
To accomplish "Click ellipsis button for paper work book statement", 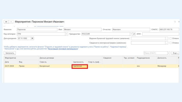I will [167, 39].
